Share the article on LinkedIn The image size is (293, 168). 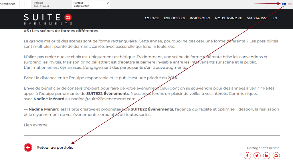(266, 156)
